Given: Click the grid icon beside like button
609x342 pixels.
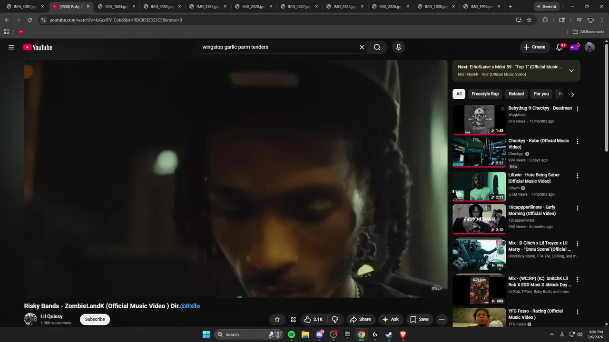Looking at the screenshot, I should pos(294,319).
